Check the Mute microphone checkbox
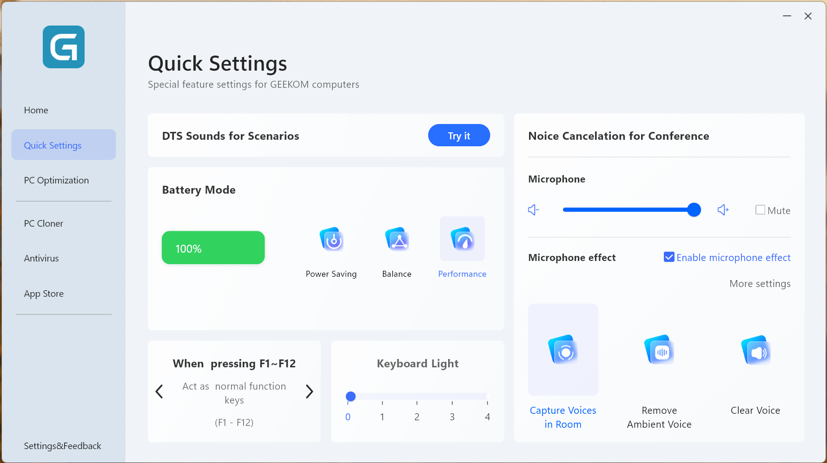Screen dimensions: 827x463 tap(761, 210)
